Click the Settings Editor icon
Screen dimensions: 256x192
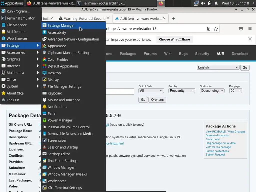44,154
